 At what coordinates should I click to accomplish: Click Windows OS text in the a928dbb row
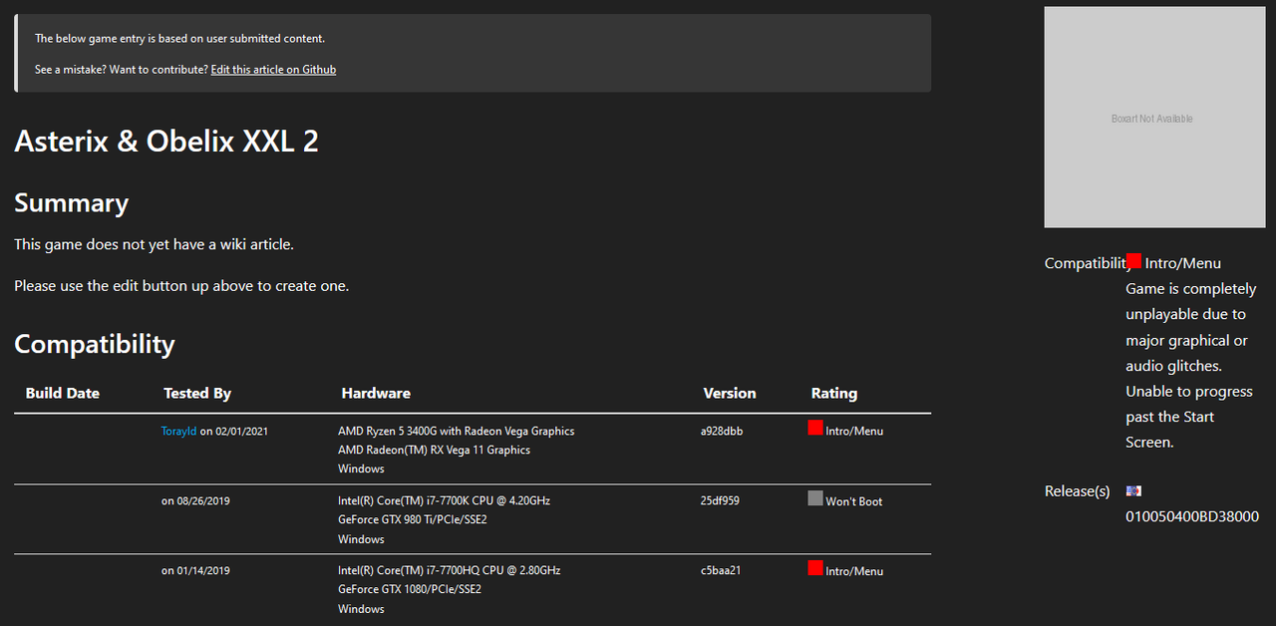pyautogui.click(x=361, y=469)
